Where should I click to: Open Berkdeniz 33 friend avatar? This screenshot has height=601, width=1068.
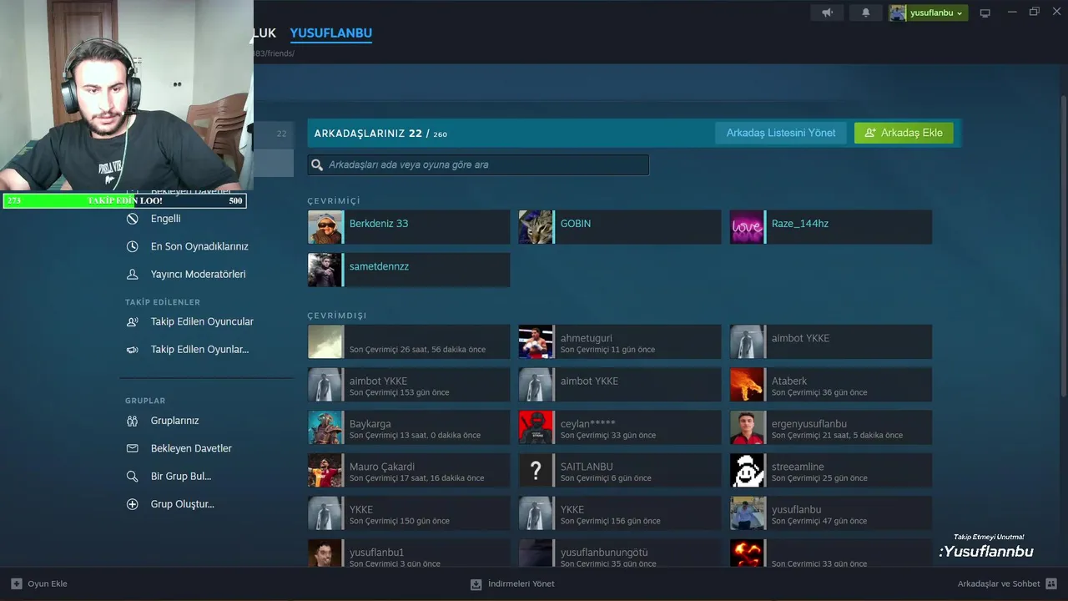pyautogui.click(x=325, y=227)
